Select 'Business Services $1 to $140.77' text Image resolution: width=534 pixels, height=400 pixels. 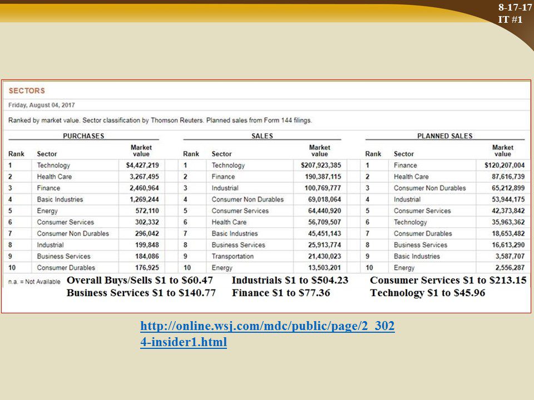(141, 293)
